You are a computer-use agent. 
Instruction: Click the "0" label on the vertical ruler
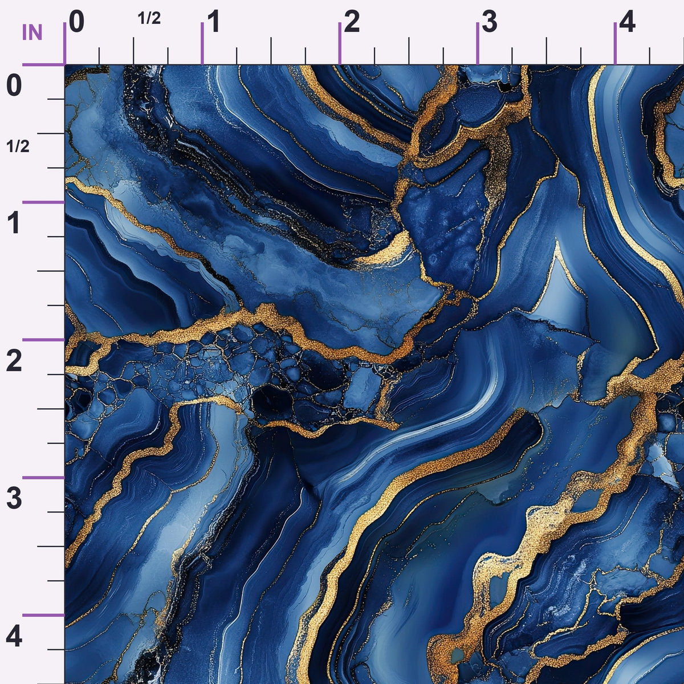coord(14,86)
